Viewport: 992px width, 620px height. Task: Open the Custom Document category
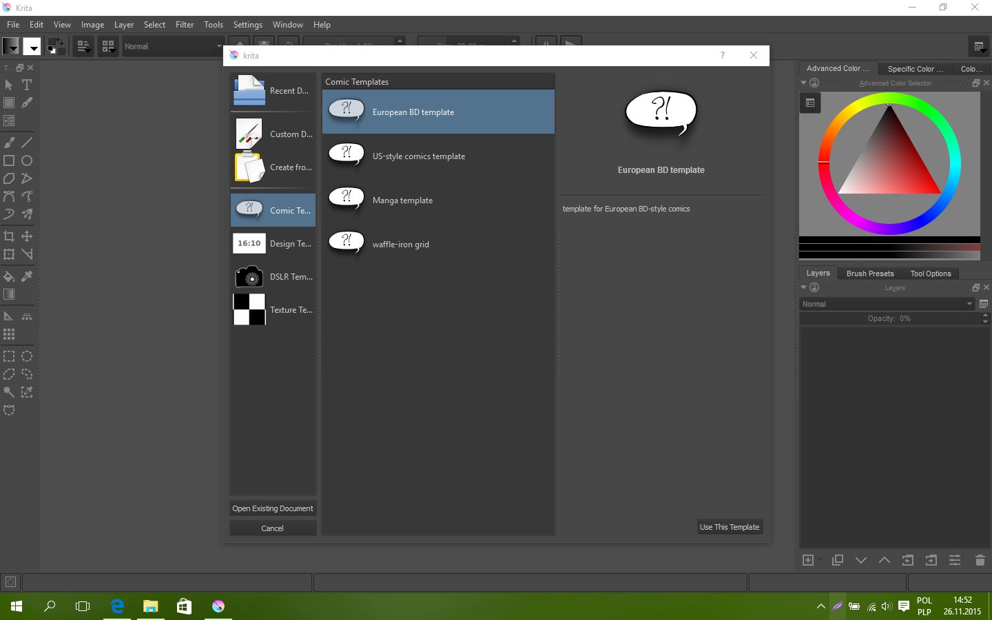pos(273,134)
